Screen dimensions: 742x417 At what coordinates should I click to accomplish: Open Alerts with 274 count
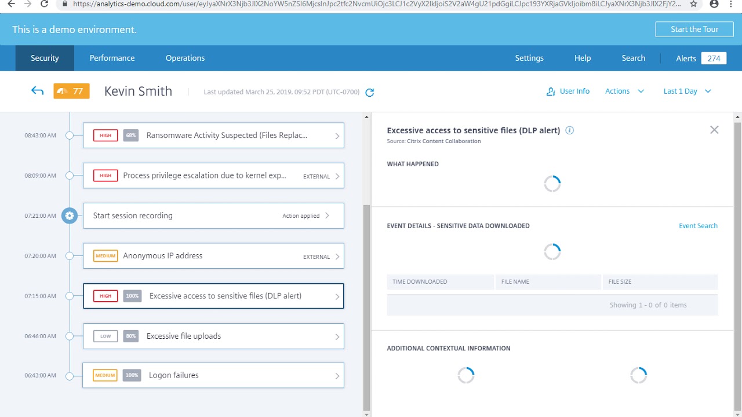pyautogui.click(x=701, y=58)
